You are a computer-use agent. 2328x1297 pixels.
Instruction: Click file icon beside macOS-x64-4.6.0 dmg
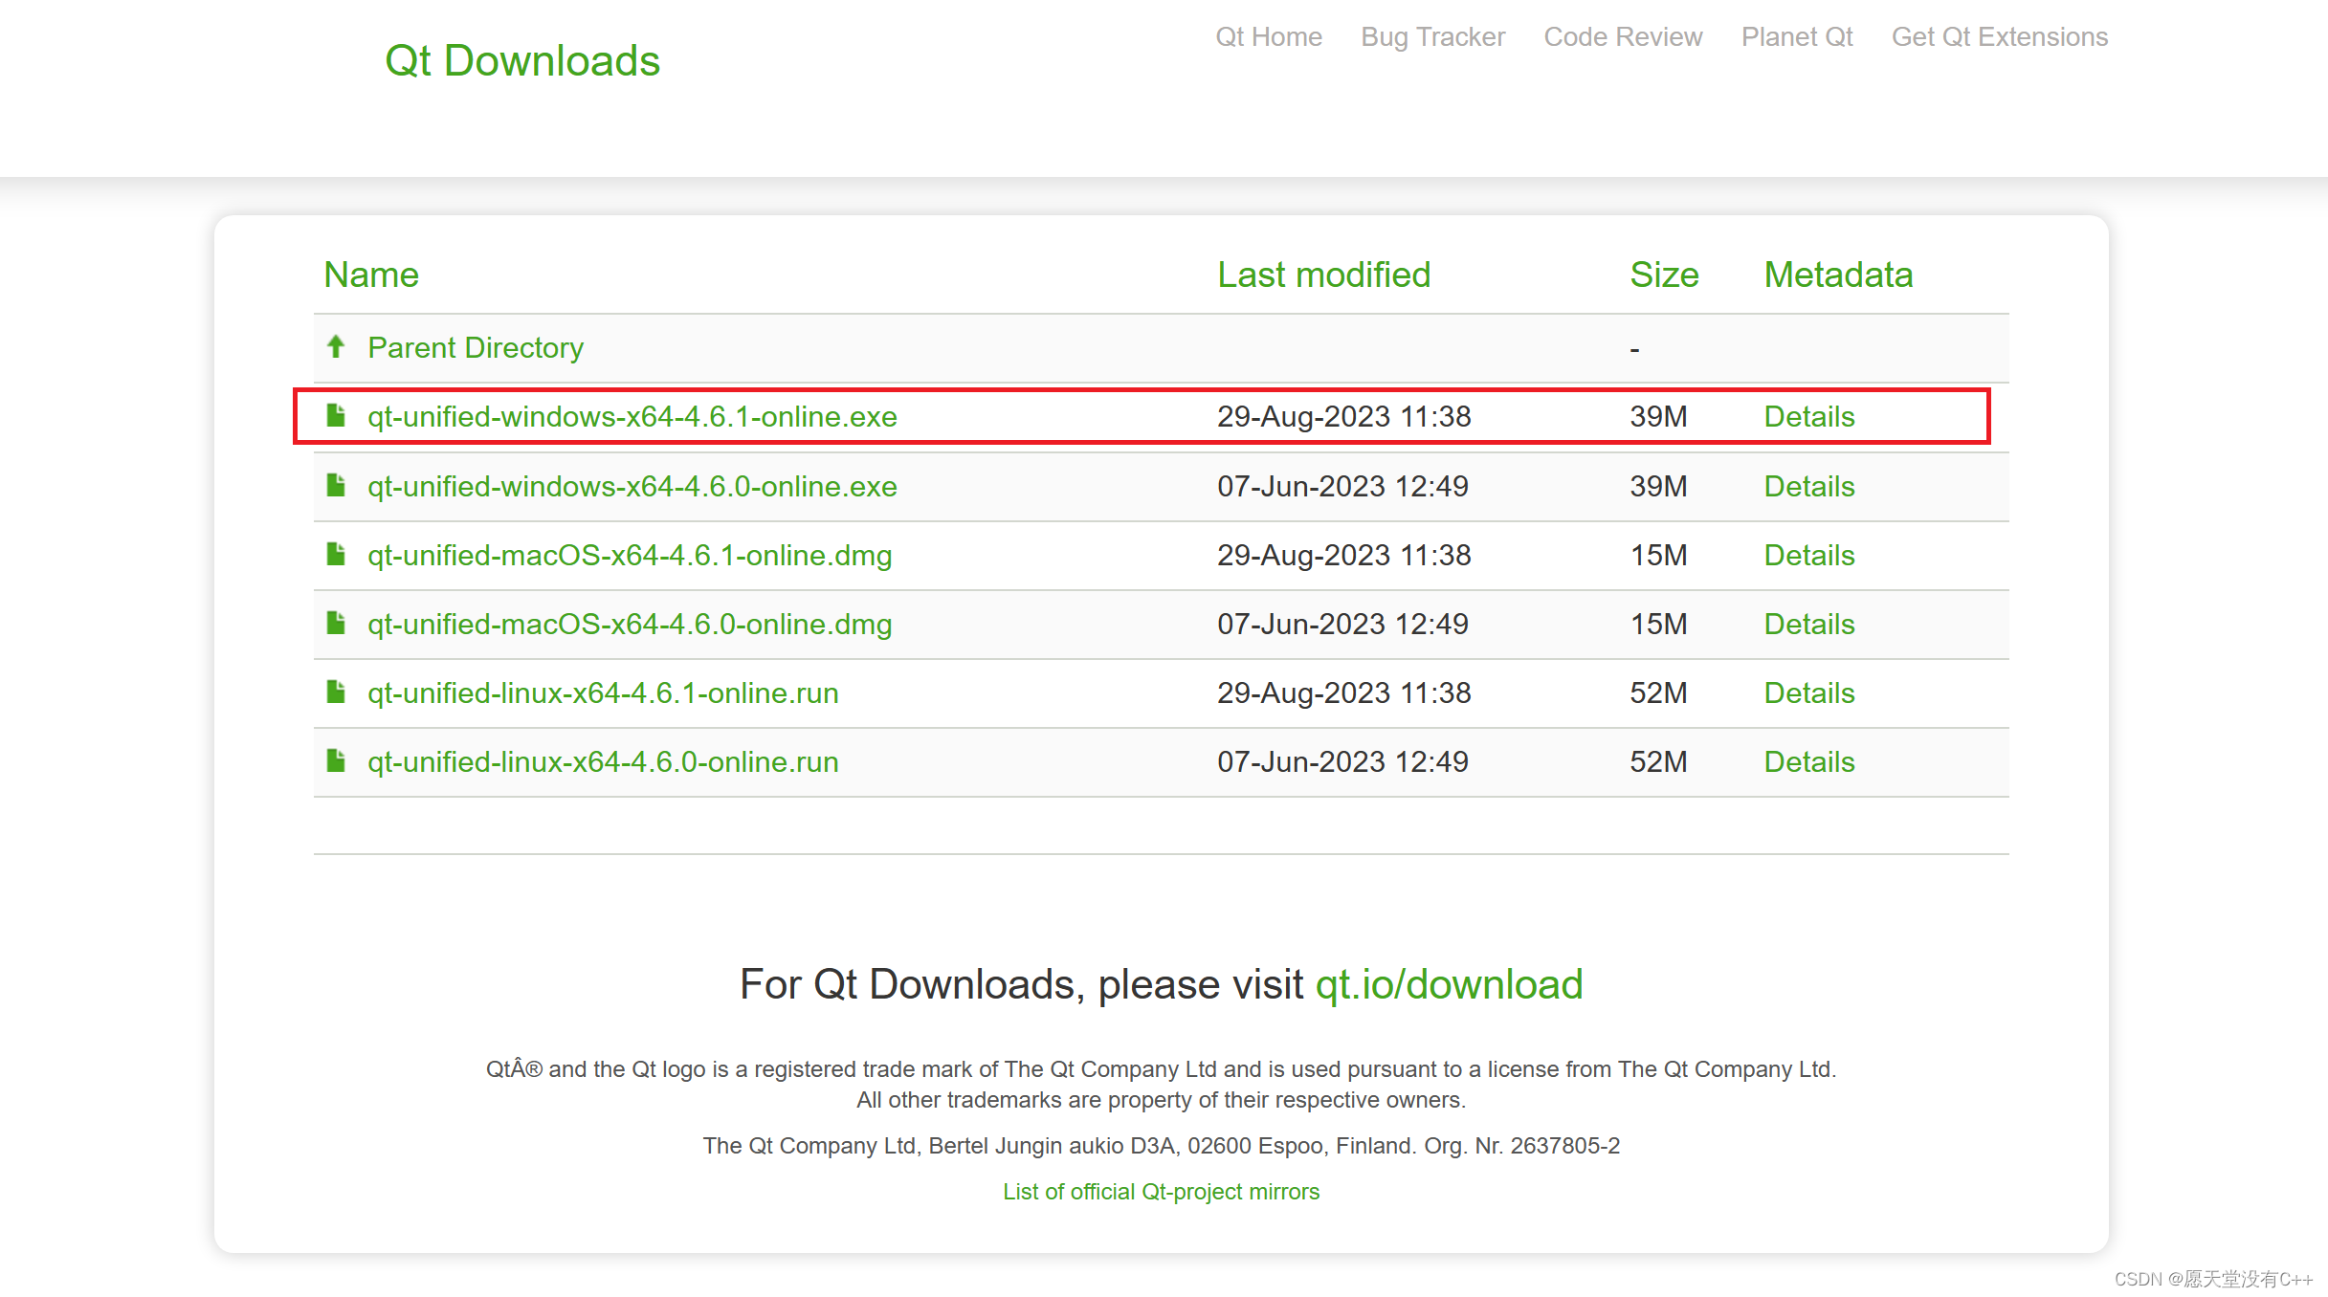[336, 623]
